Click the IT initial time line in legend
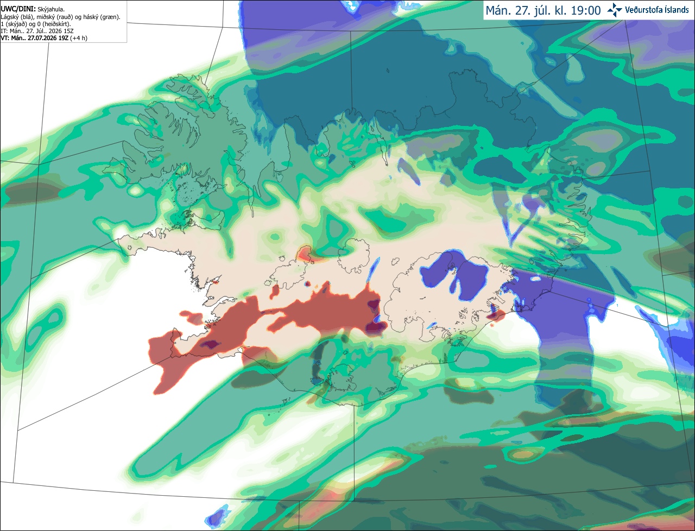This screenshot has height=531, width=695. [x=37, y=31]
